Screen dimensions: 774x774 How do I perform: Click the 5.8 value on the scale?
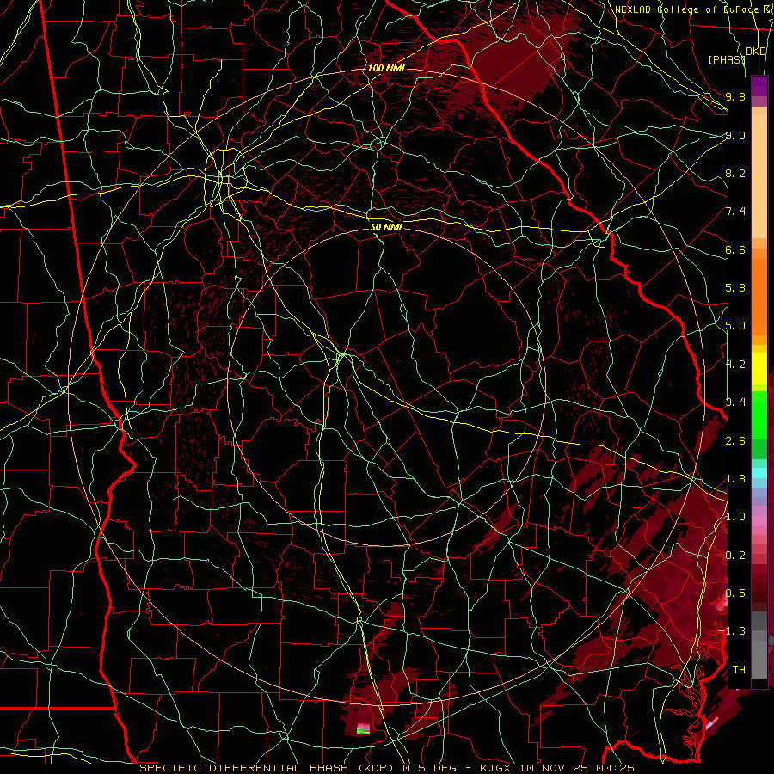pyautogui.click(x=735, y=288)
